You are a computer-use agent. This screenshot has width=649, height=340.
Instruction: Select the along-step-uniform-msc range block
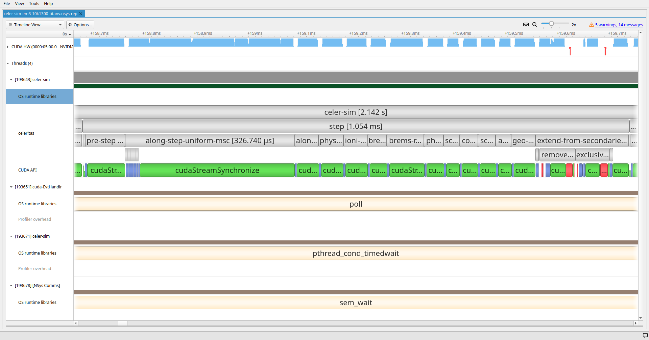pyautogui.click(x=210, y=141)
